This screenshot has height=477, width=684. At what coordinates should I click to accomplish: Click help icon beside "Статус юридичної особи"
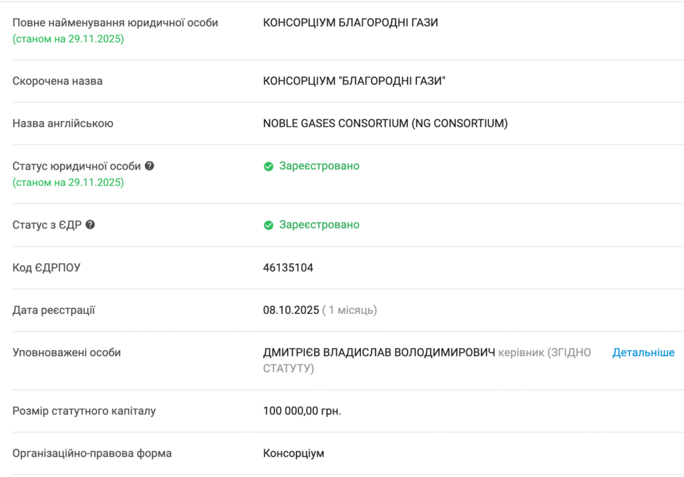click(150, 166)
